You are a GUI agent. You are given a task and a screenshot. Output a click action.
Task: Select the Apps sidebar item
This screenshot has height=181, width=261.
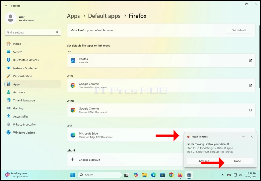33,84
